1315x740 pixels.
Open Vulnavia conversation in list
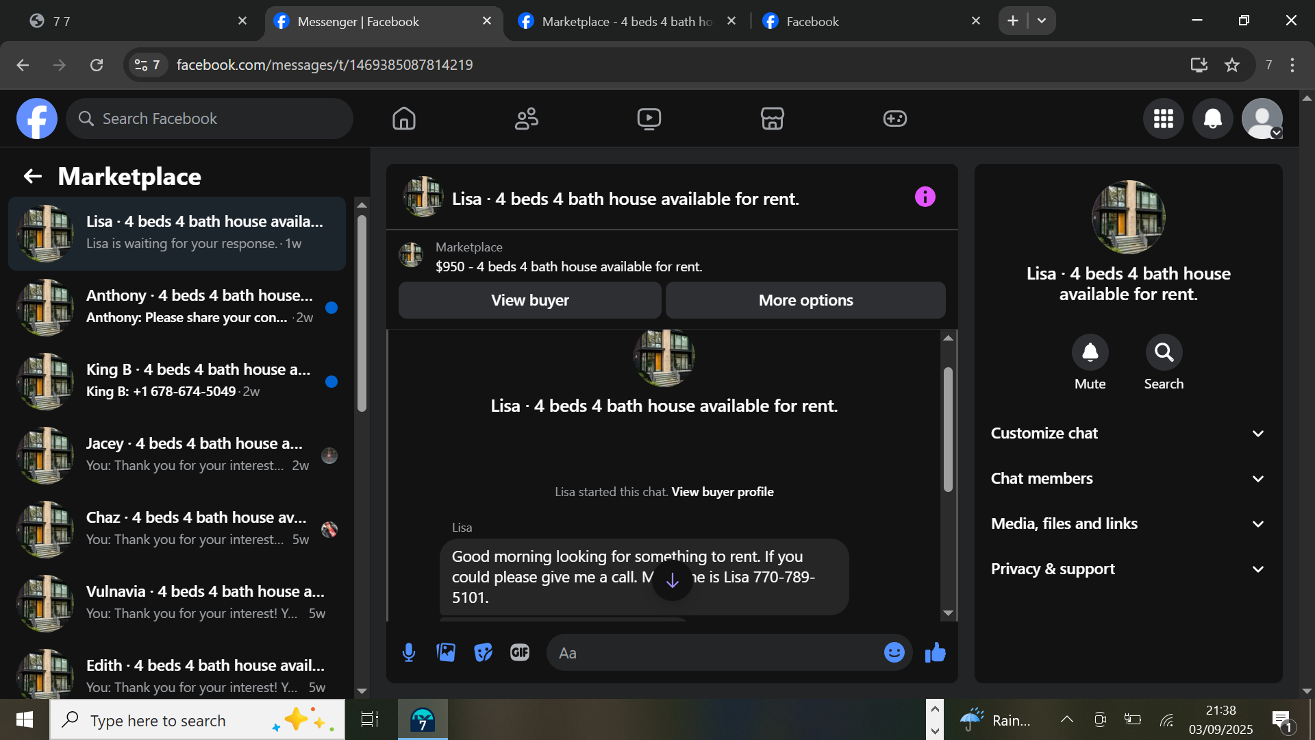click(x=177, y=603)
